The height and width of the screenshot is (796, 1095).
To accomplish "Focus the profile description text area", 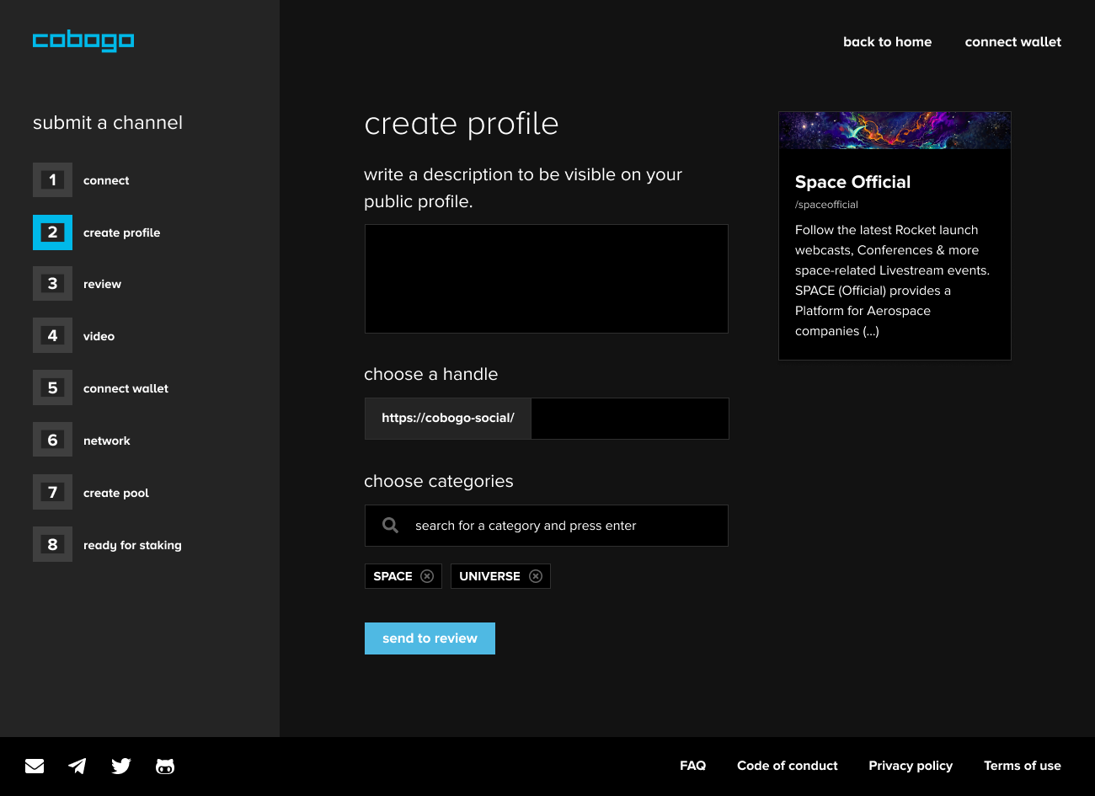I will [546, 279].
